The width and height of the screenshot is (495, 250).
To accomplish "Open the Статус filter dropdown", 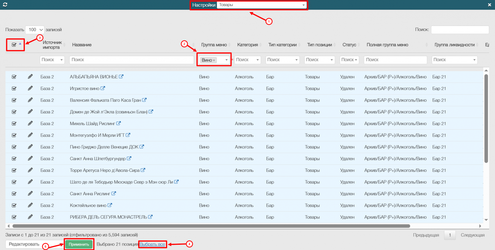I will [349, 60].
